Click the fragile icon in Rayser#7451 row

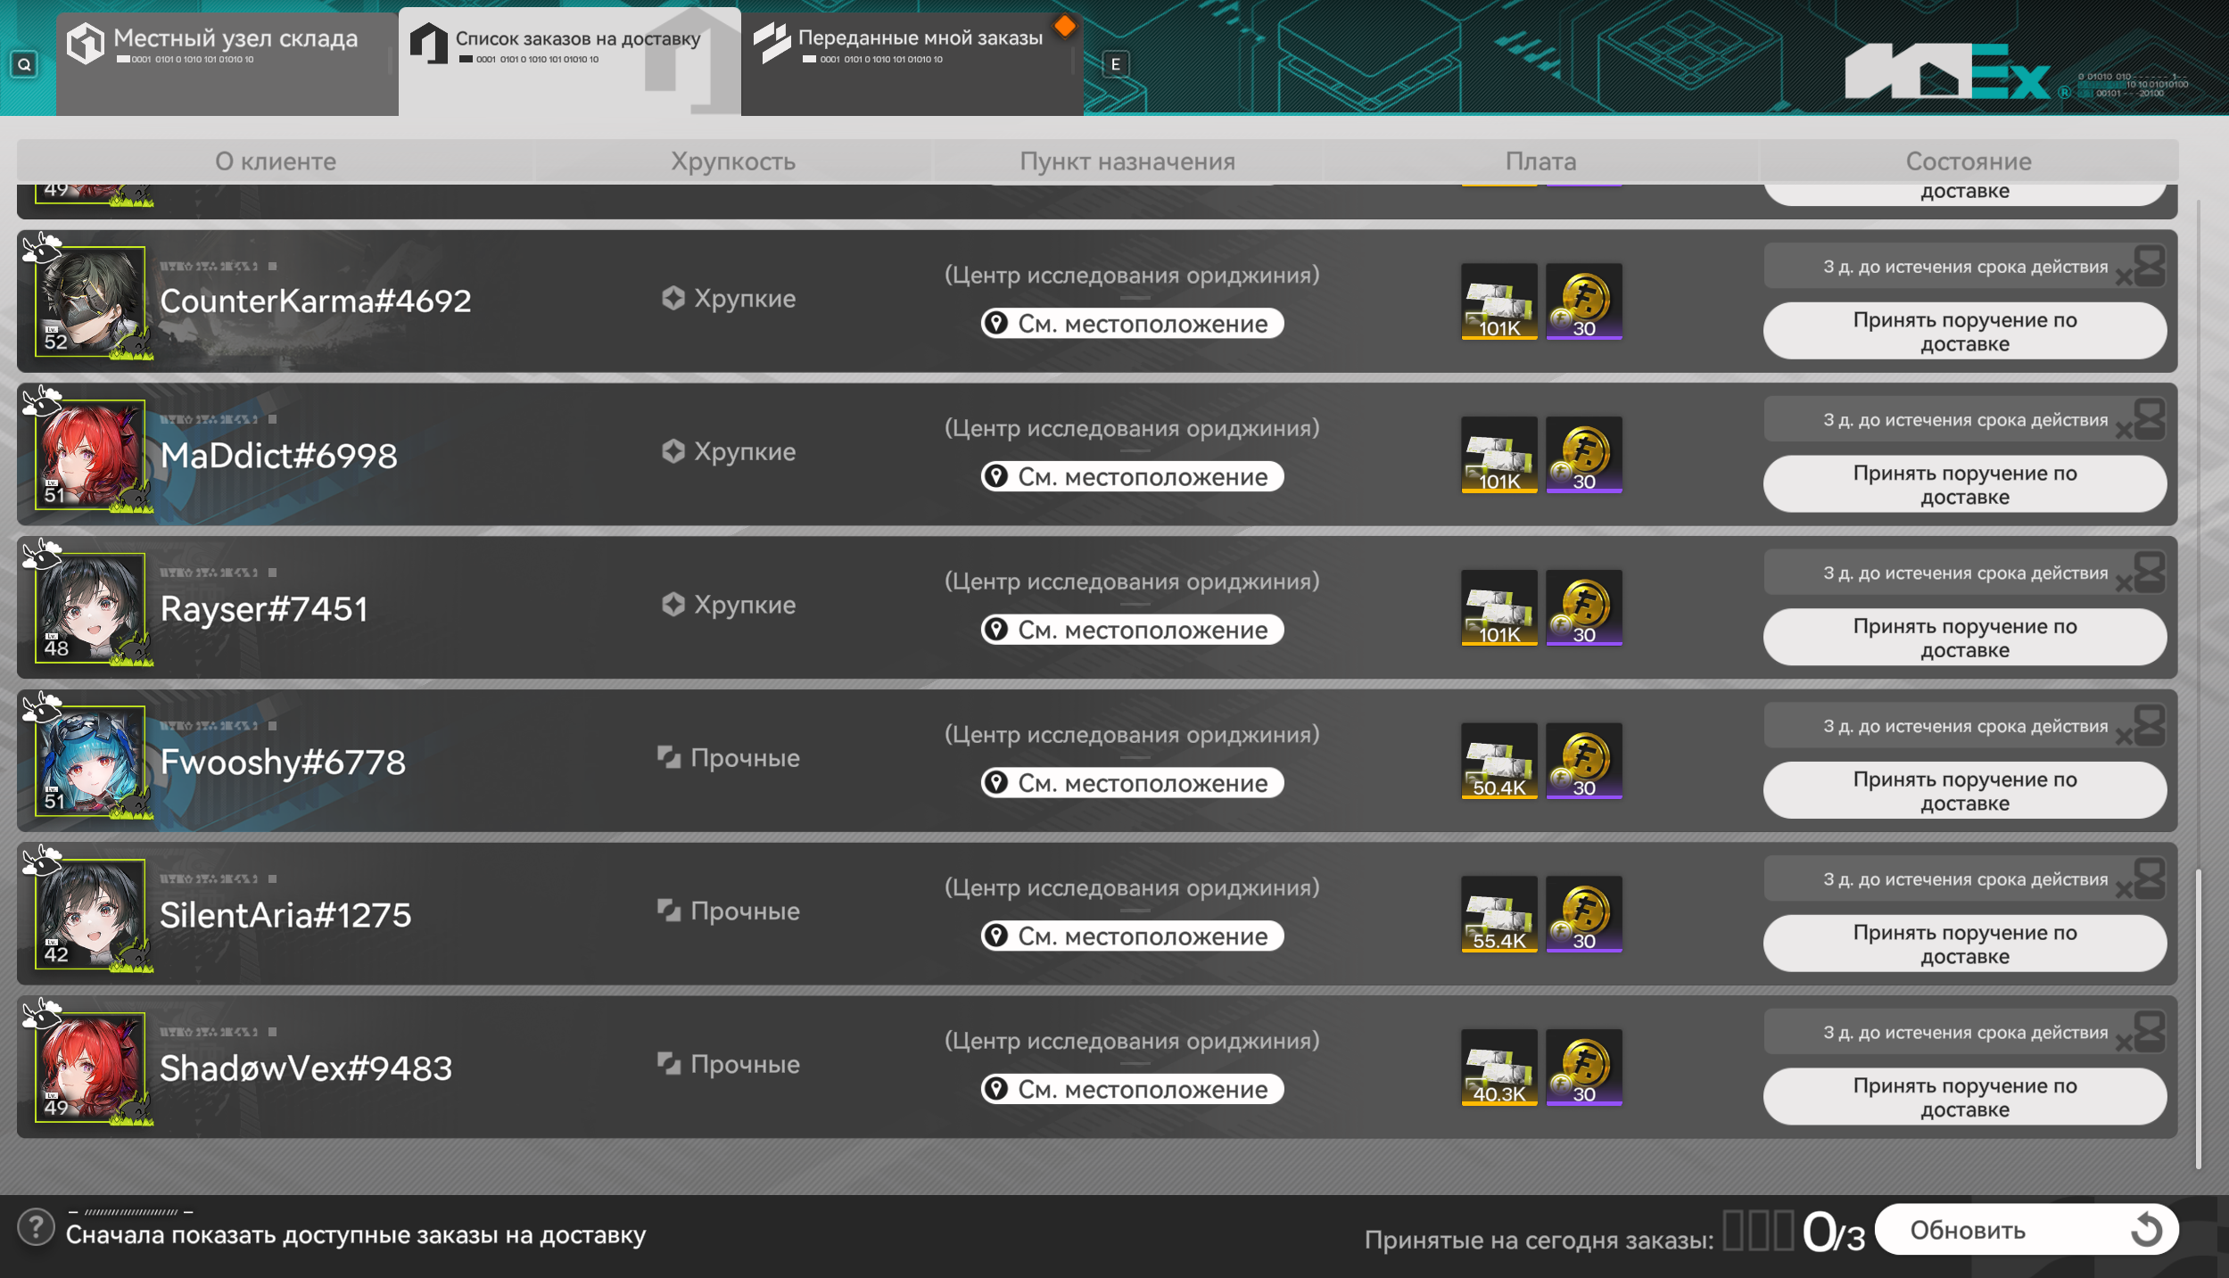pos(673,604)
